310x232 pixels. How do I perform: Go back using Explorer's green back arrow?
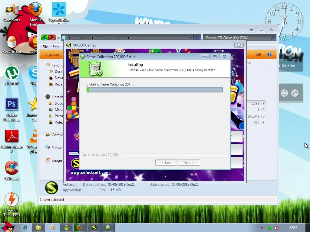click(45, 37)
